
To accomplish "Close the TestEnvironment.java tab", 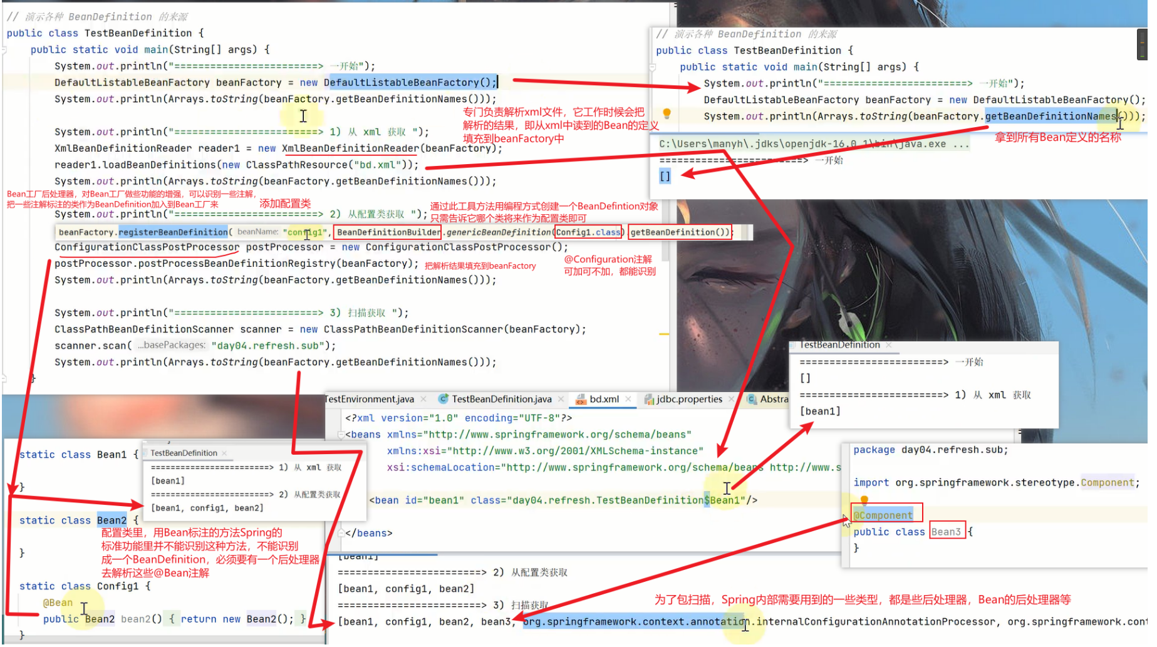I will click(424, 400).
